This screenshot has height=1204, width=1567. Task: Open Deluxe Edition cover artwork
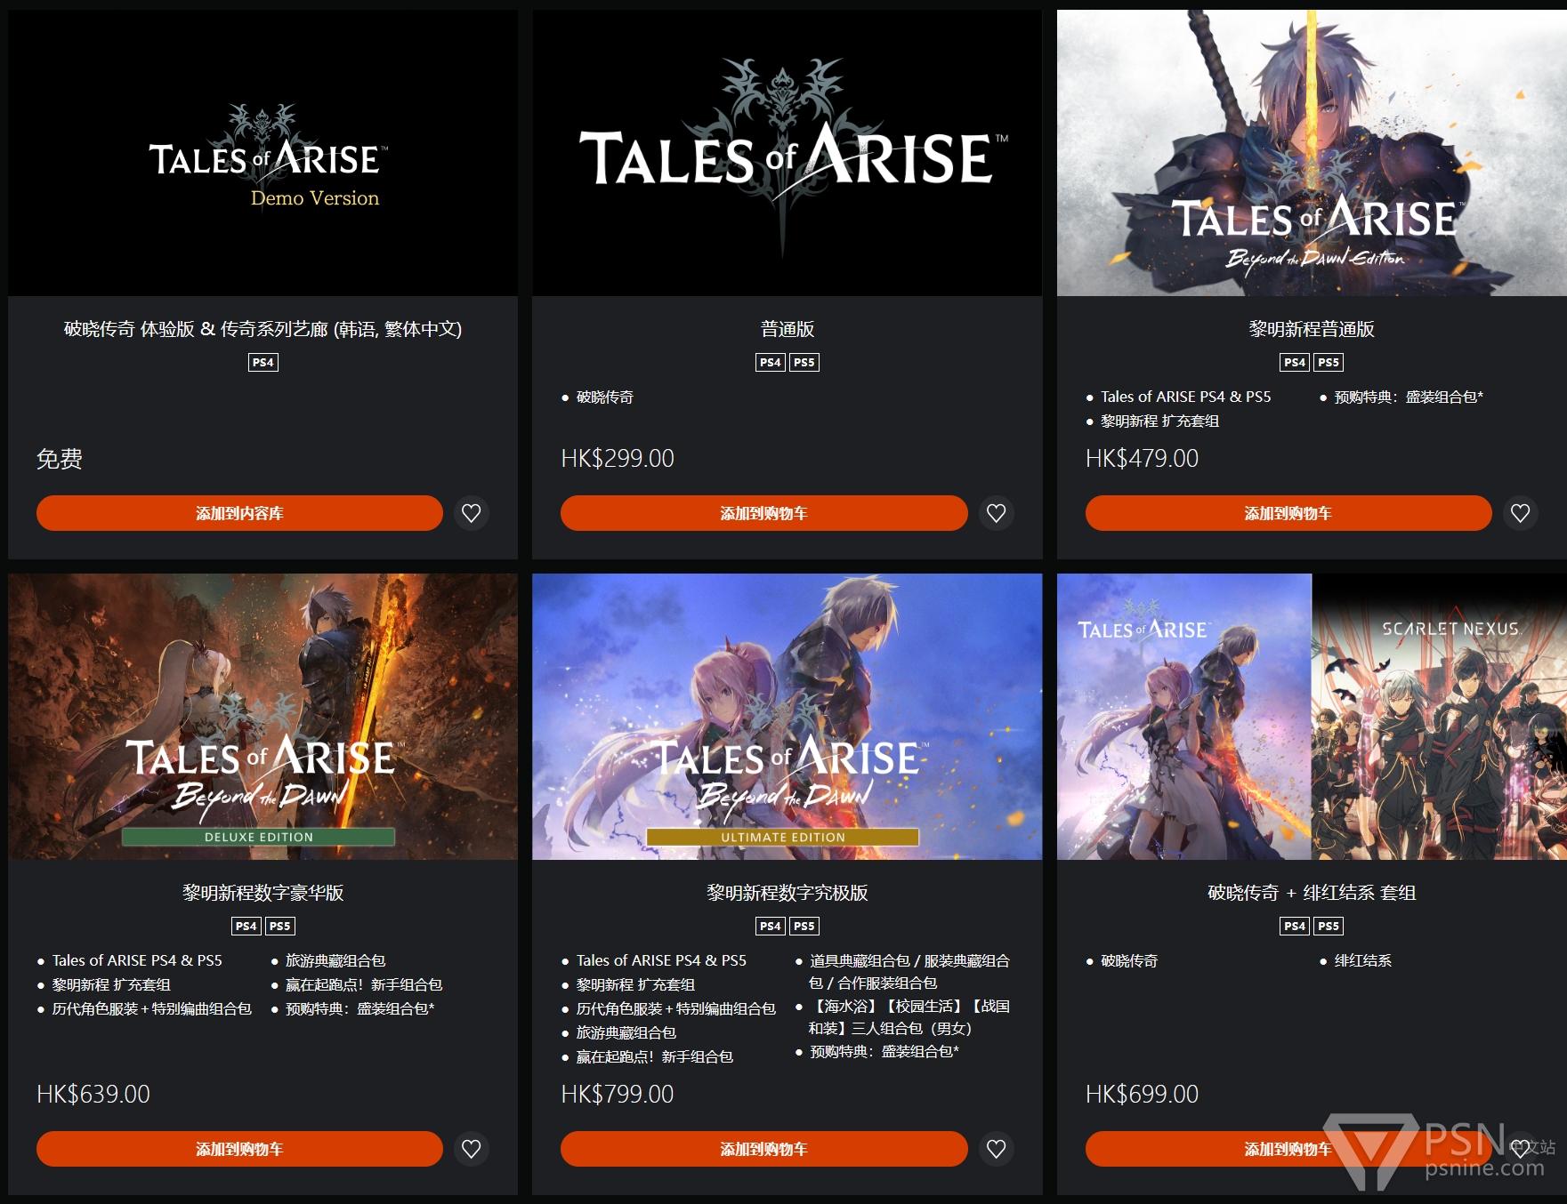pyautogui.click(x=263, y=717)
